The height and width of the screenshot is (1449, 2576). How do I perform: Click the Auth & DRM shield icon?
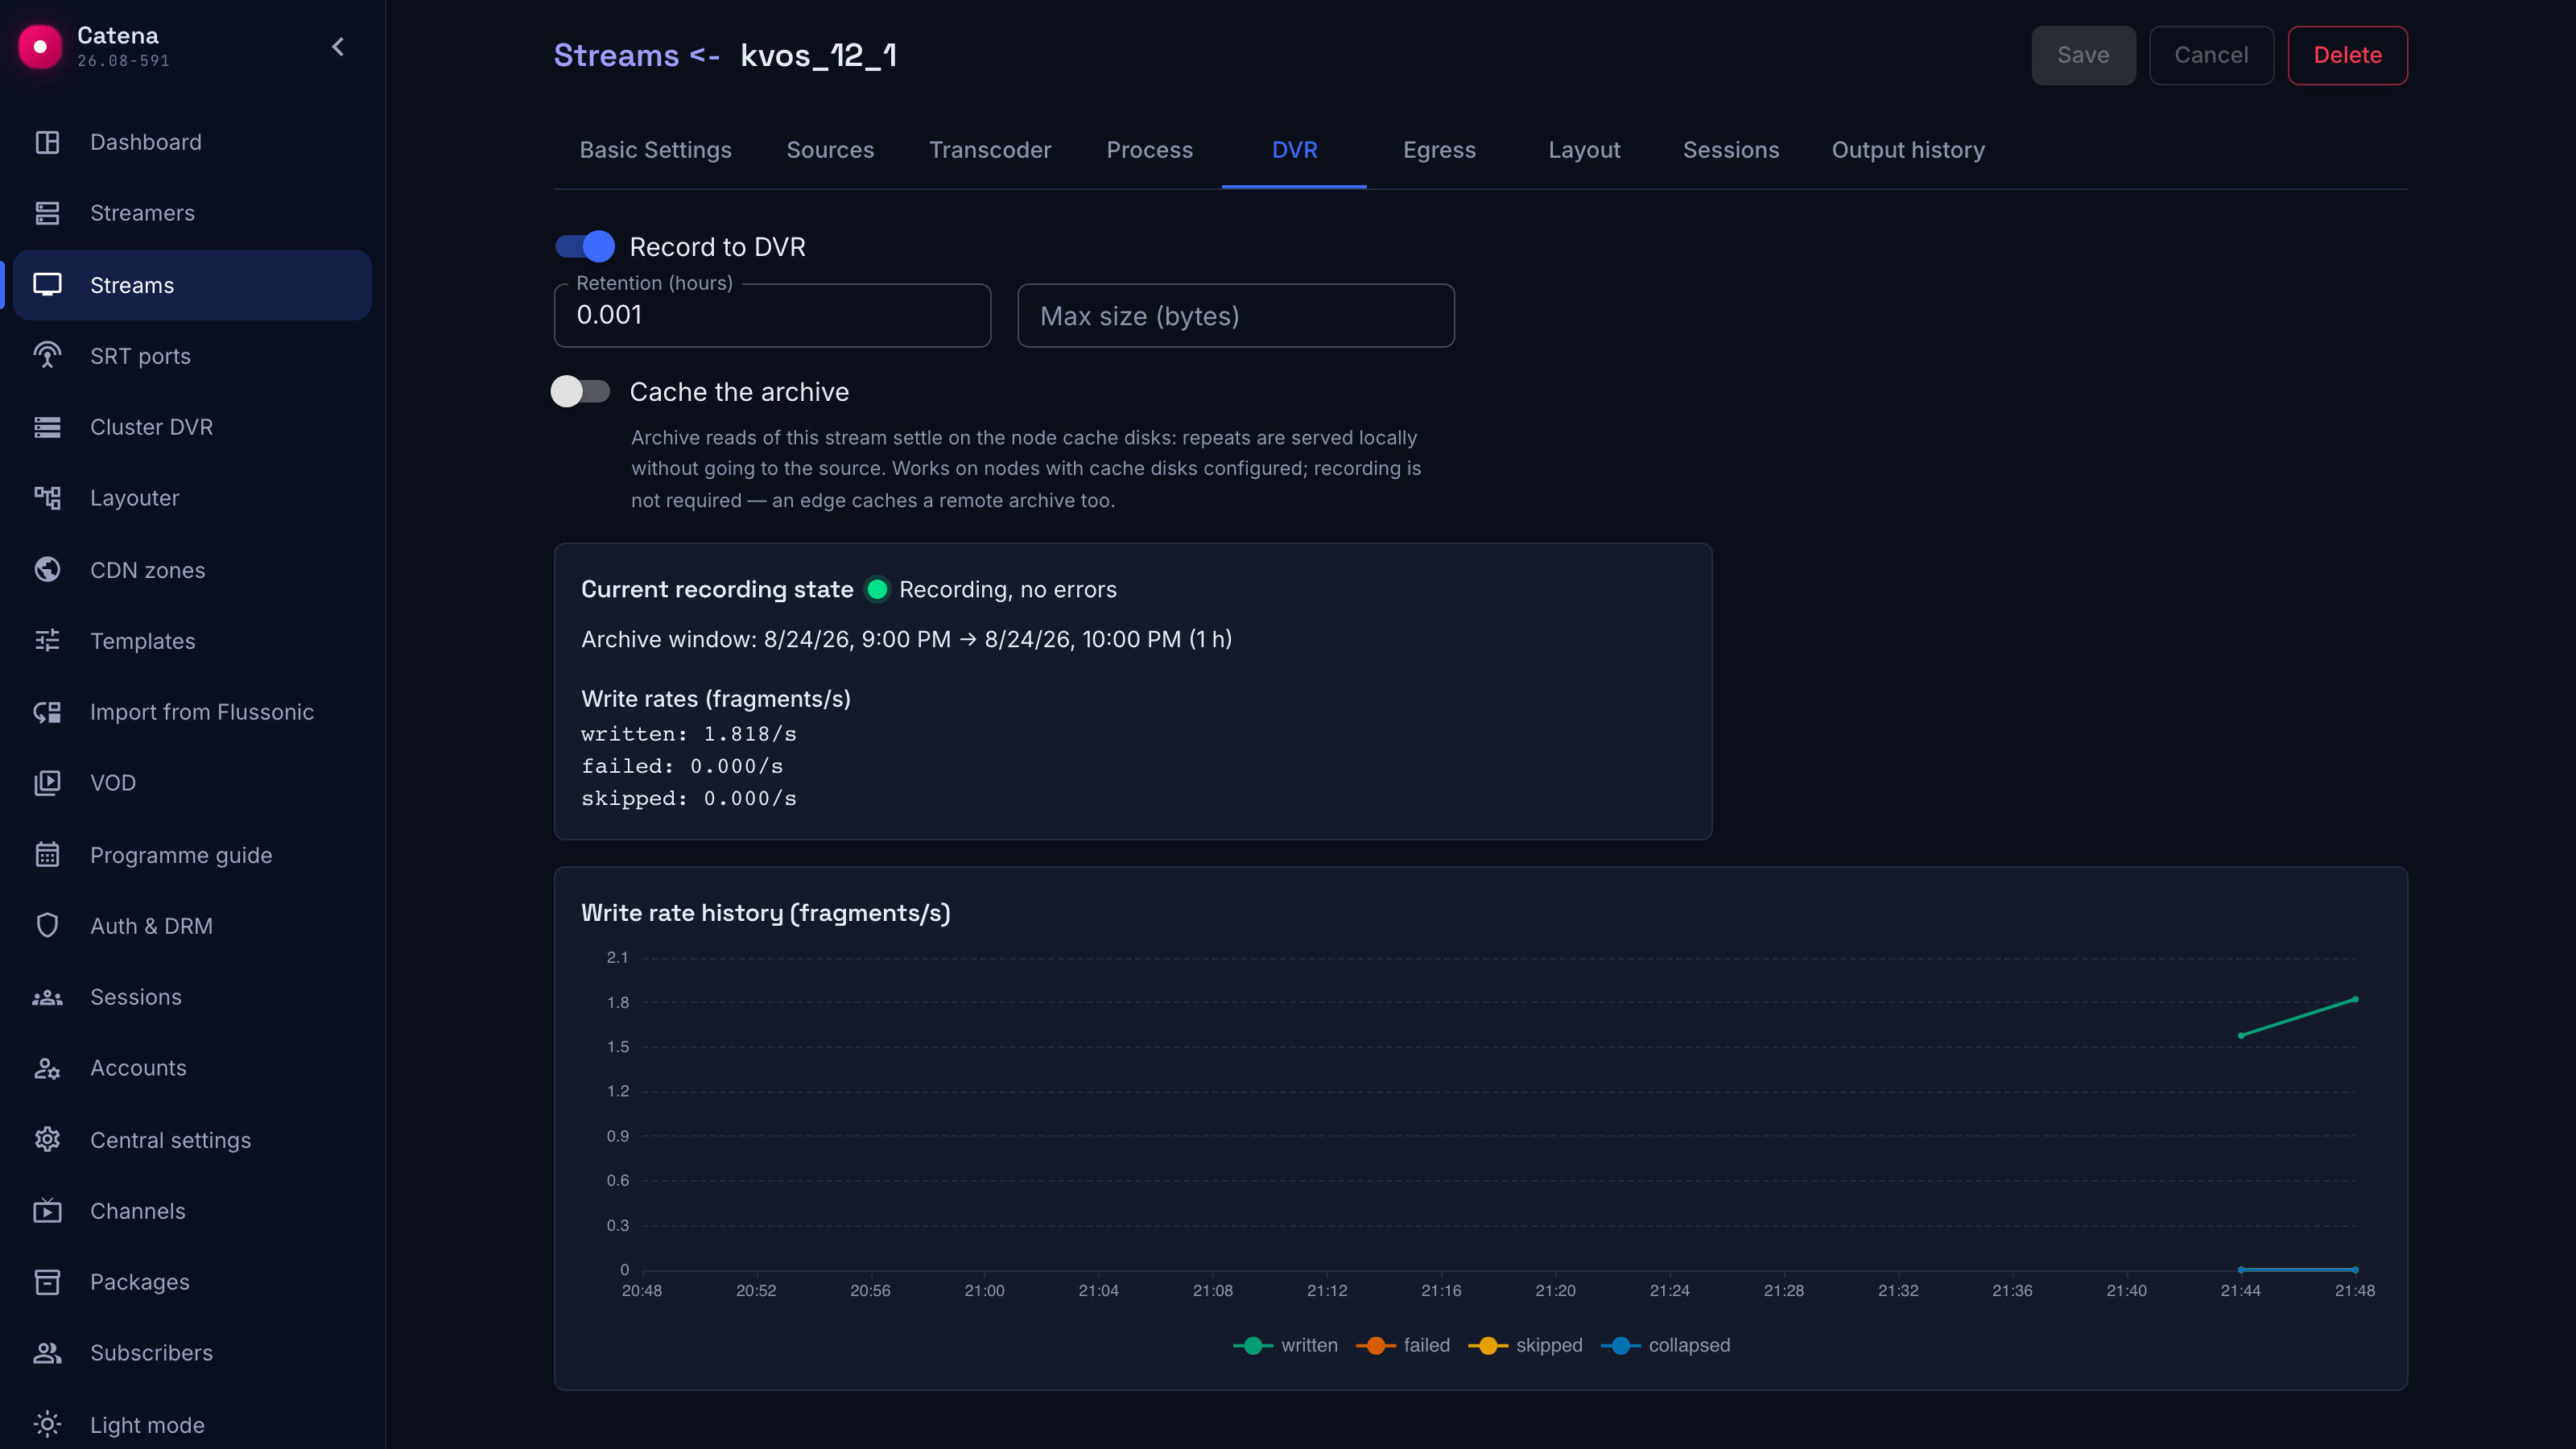click(47, 926)
